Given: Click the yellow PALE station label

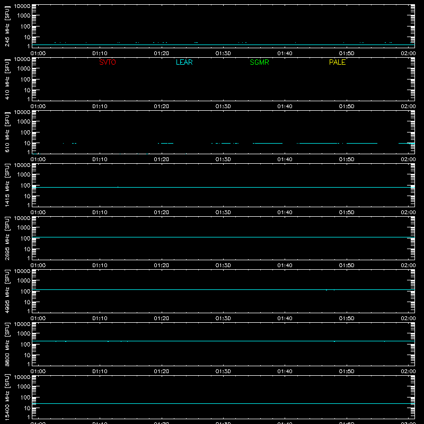Looking at the screenshot, I should click(337, 62).
